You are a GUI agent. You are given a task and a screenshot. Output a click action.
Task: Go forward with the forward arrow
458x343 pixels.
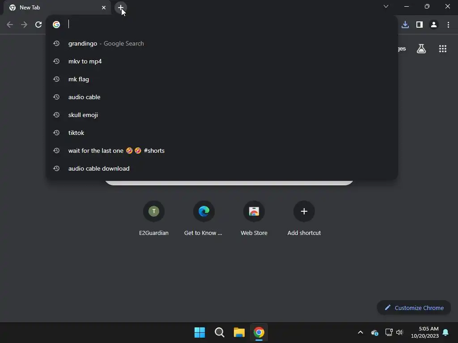click(x=24, y=25)
